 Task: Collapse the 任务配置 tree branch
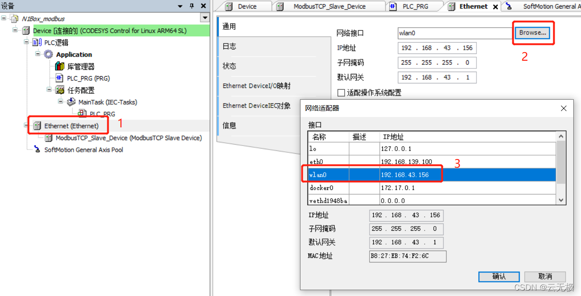(x=49, y=90)
